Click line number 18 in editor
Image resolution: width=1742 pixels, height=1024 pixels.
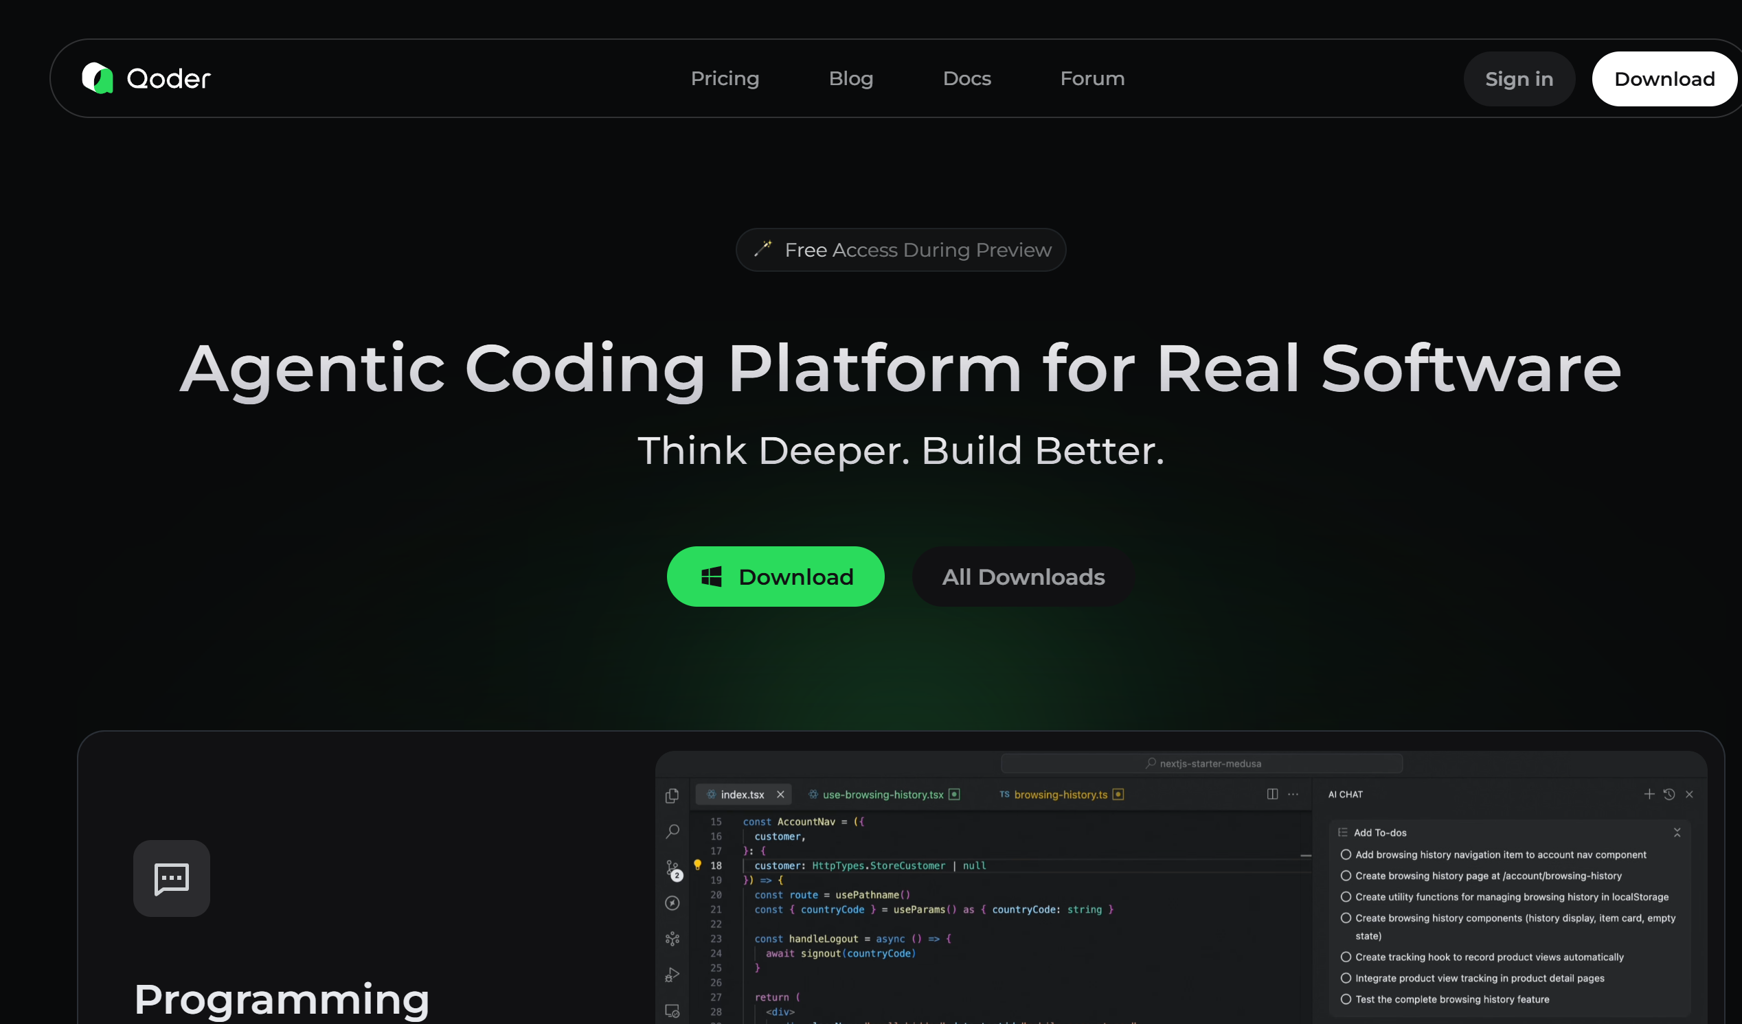[716, 866]
